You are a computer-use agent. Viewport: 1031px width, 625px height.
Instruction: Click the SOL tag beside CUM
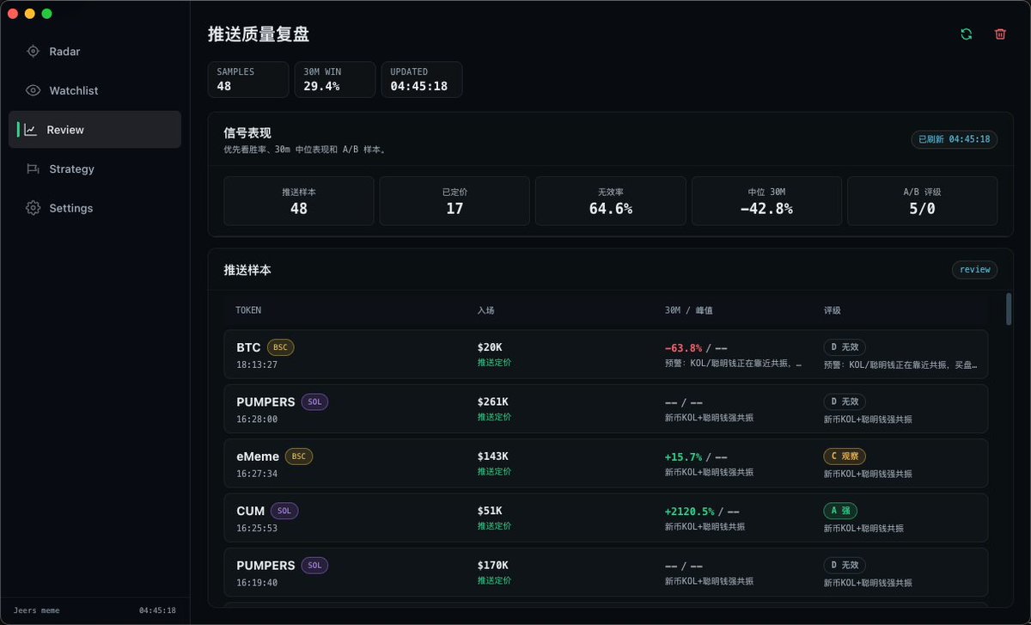tap(284, 511)
